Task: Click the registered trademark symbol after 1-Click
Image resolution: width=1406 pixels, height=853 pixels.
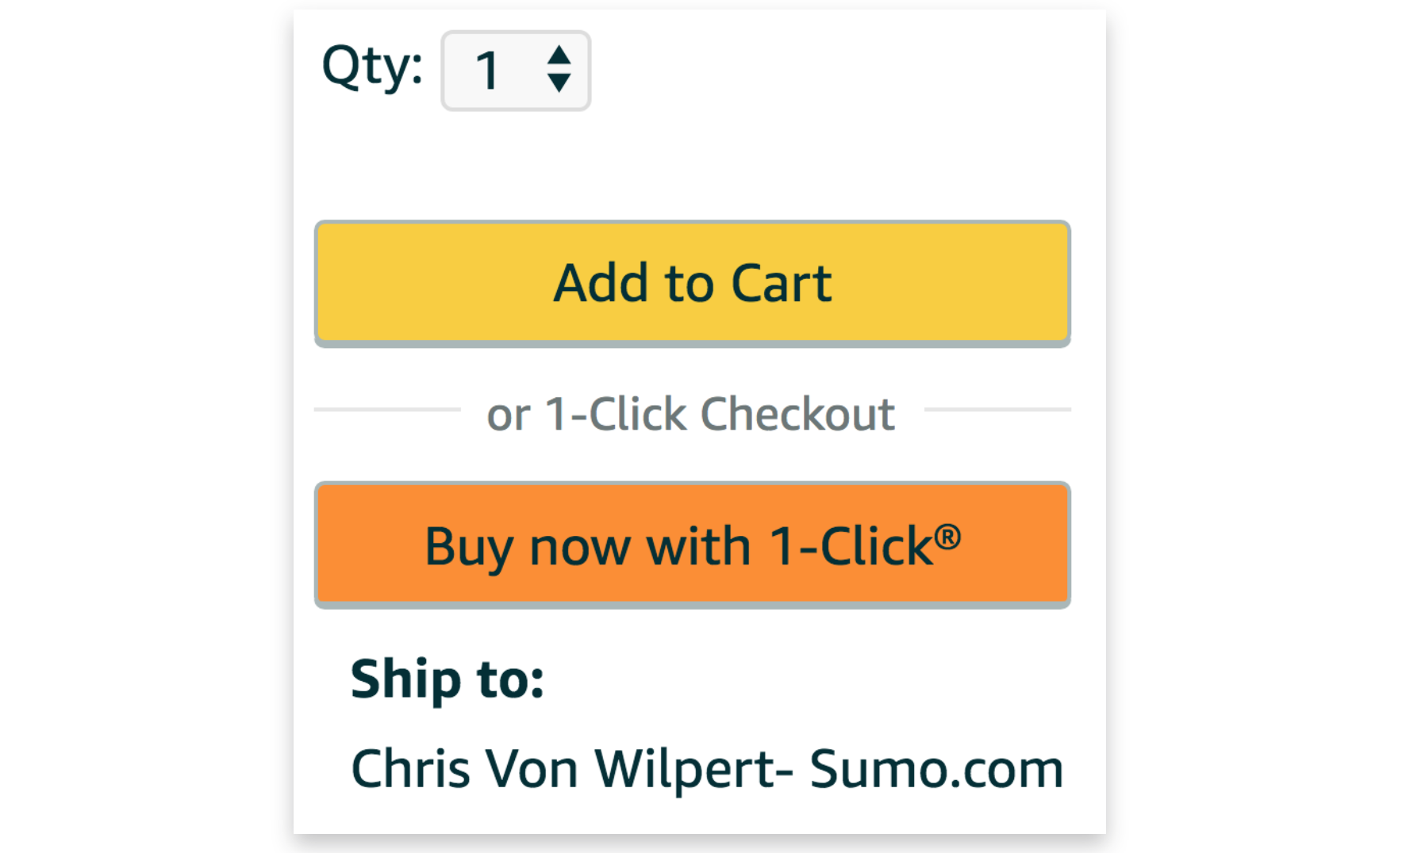Action: [947, 537]
